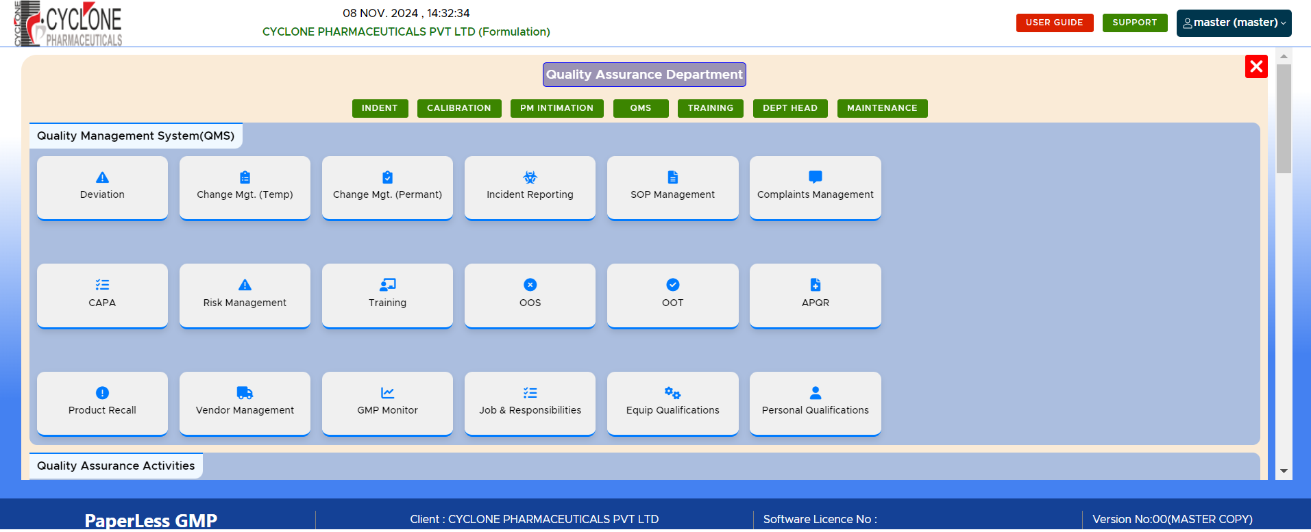Screen dimensions: 1311x532
Task: Click the USER GUIDE button
Action: point(1054,23)
